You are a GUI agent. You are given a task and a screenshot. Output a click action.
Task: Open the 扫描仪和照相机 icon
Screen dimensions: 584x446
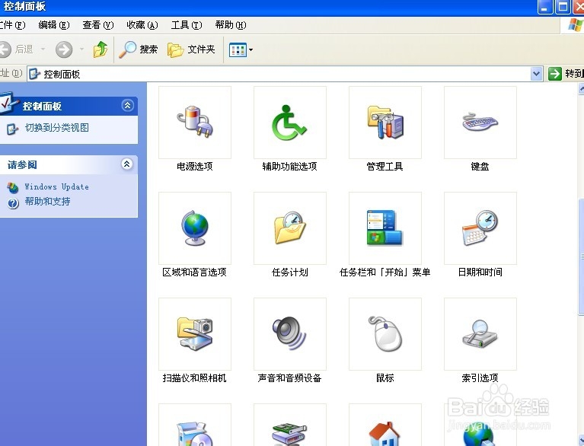[195, 334]
